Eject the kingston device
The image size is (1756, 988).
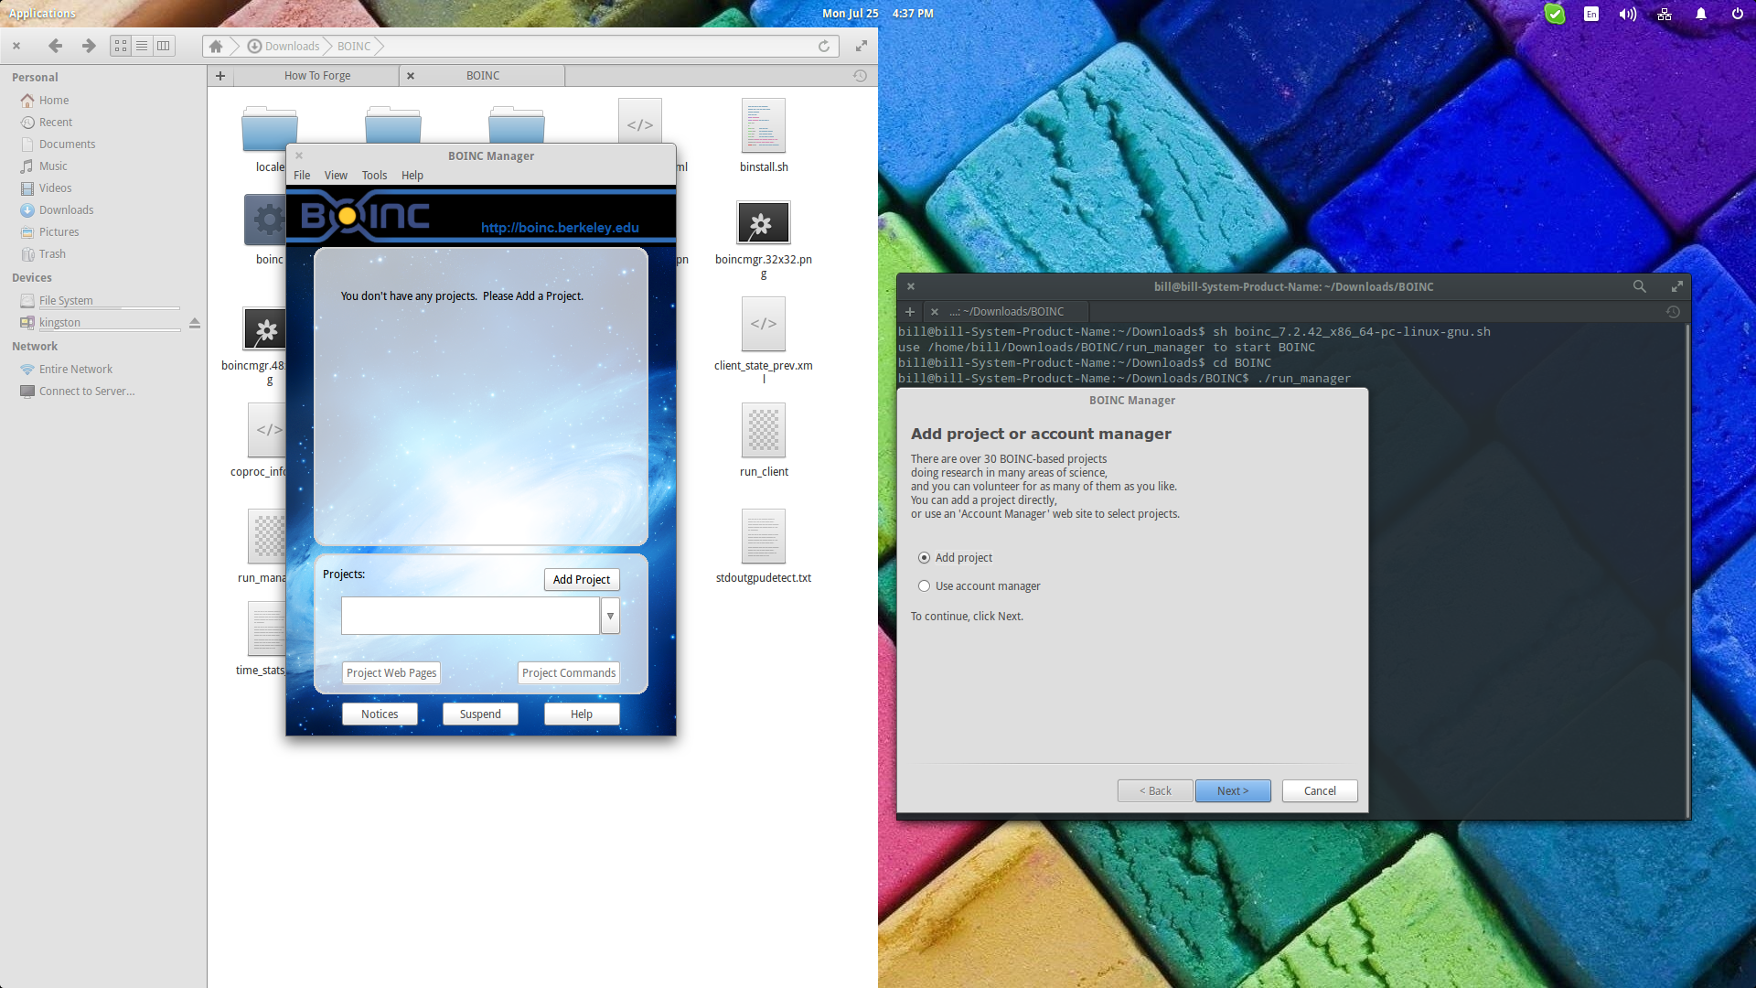tap(194, 323)
